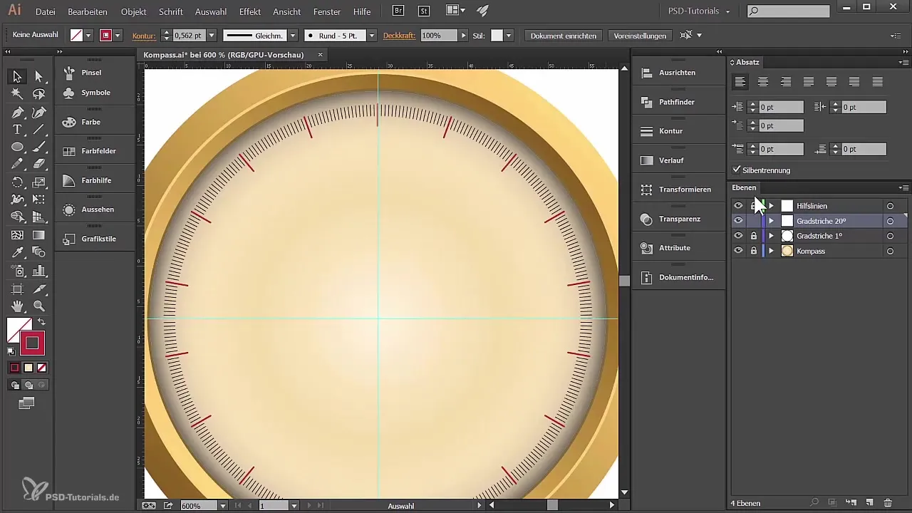Select the Artboard tool
This screenshot has height=513, width=912.
click(17, 289)
